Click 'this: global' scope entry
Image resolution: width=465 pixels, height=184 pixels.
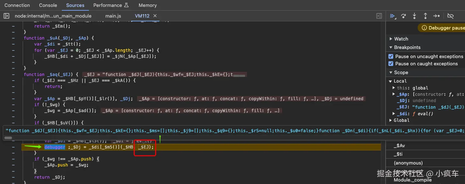pos(412,88)
